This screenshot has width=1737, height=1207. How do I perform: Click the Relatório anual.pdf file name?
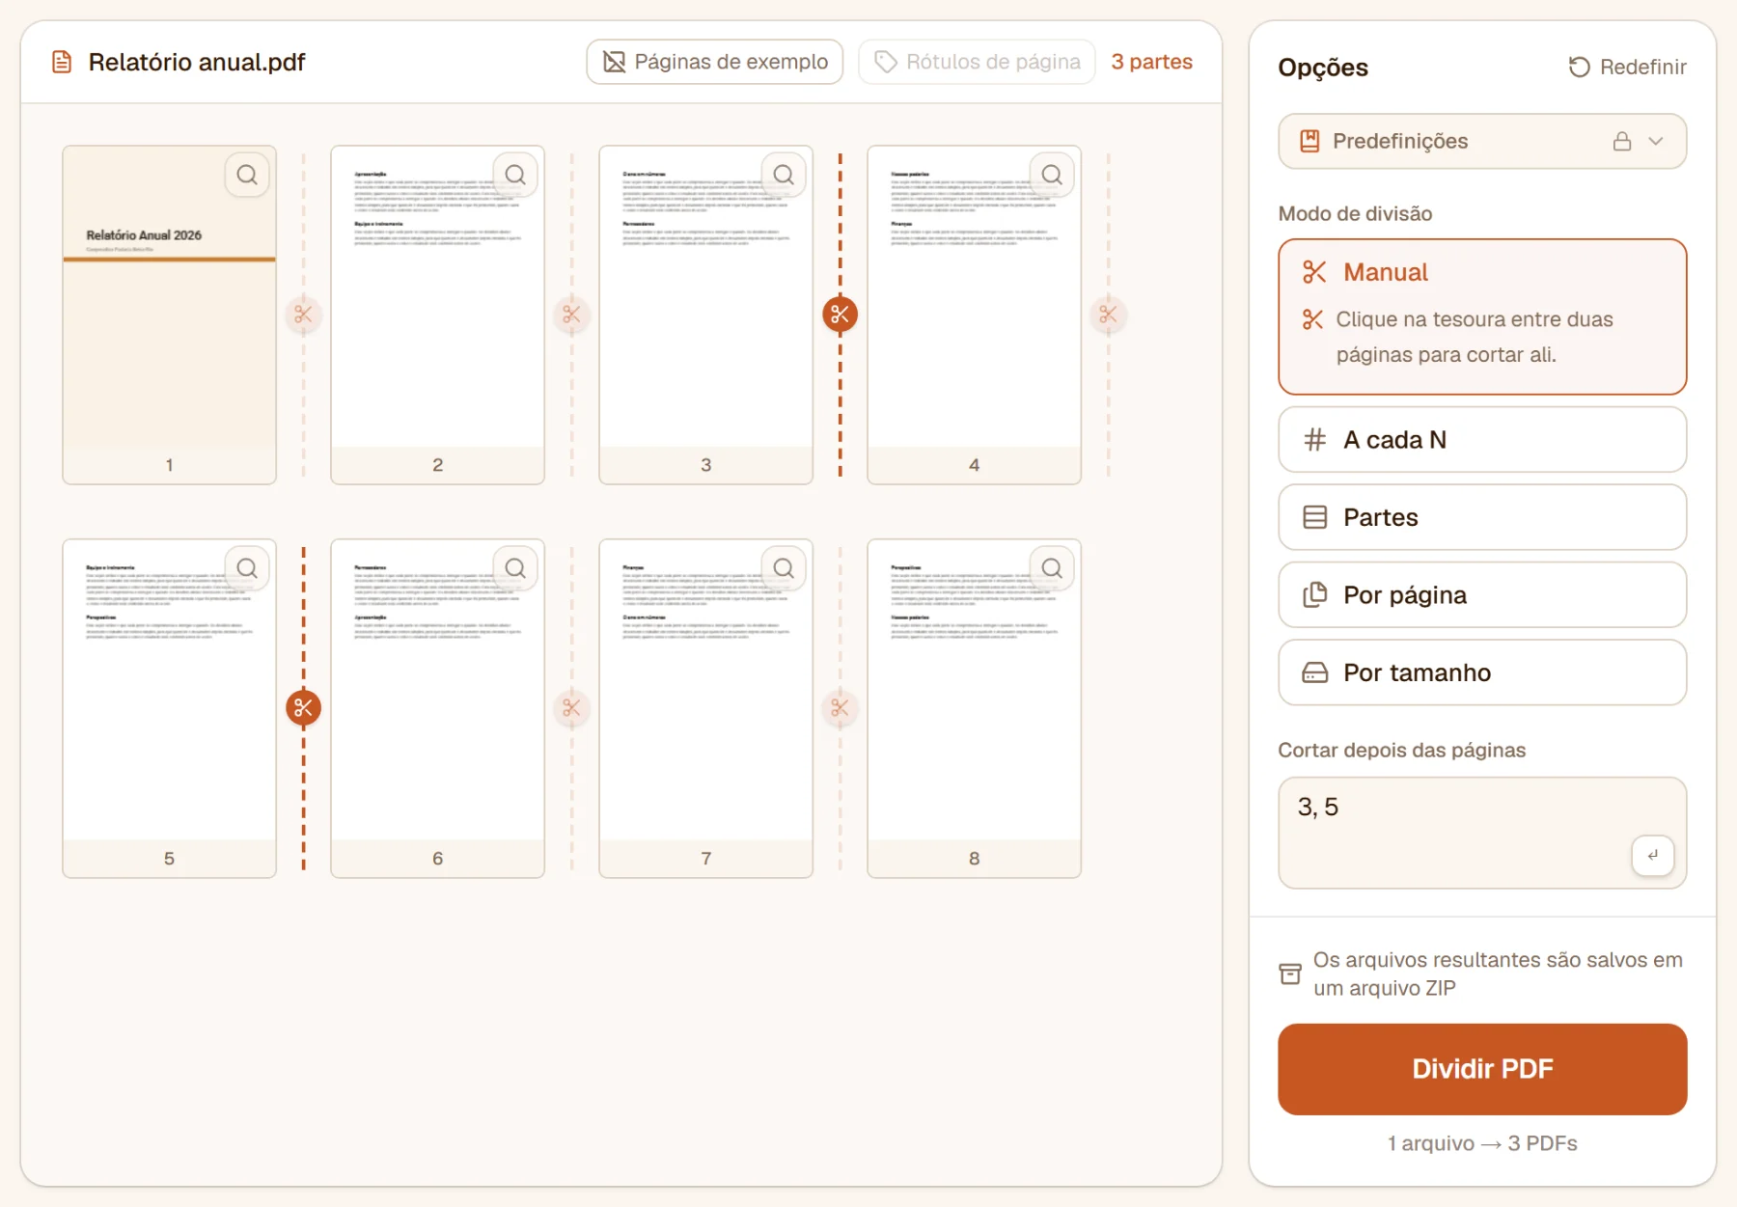[x=197, y=62]
